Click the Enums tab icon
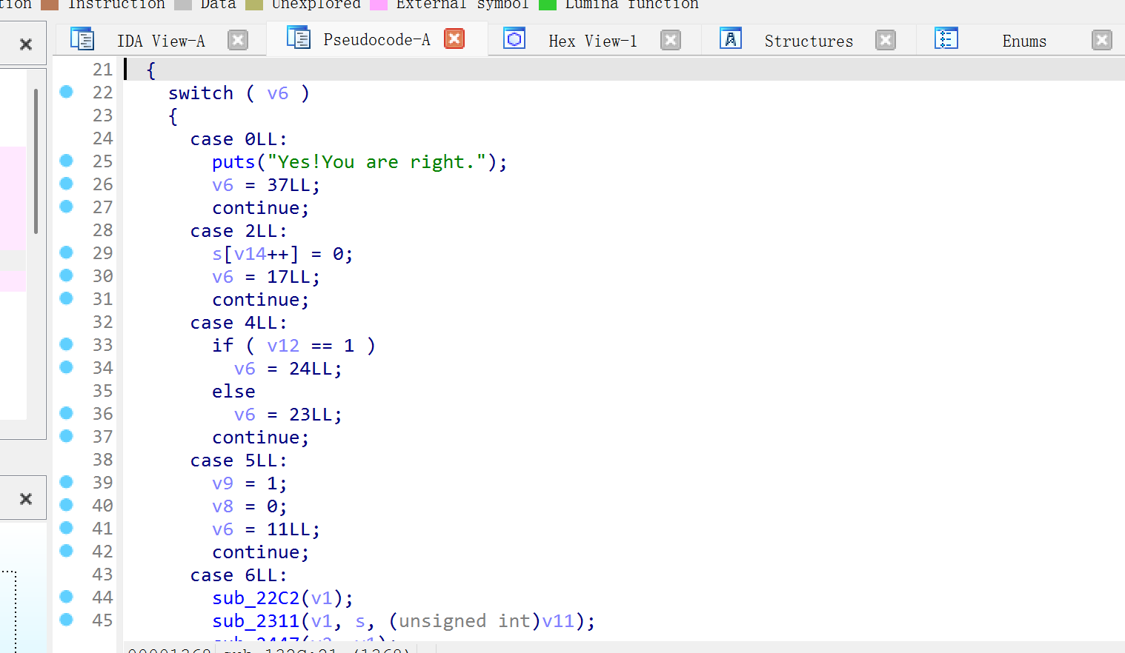1125x653 pixels. (x=946, y=38)
